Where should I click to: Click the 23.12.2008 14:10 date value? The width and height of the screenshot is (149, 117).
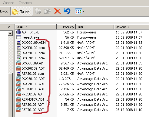pos(129,110)
